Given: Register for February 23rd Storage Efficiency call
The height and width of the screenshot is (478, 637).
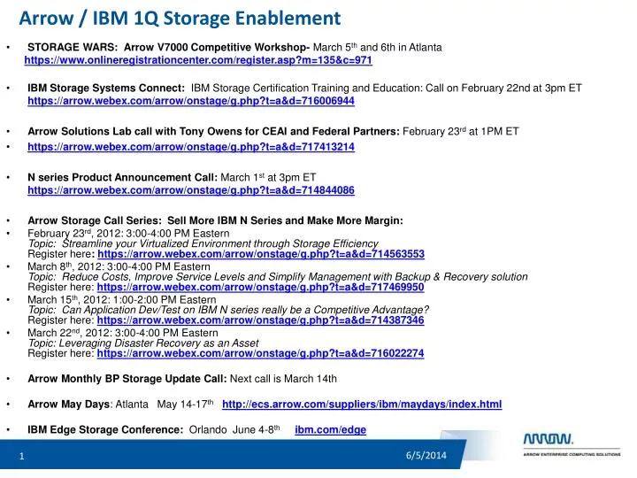Looking at the screenshot, I should click(x=261, y=254).
